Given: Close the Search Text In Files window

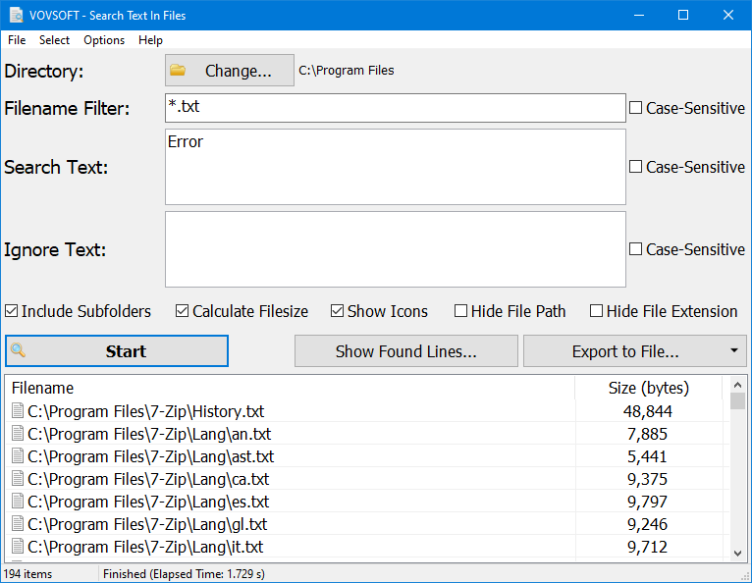Looking at the screenshot, I should pos(728,15).
